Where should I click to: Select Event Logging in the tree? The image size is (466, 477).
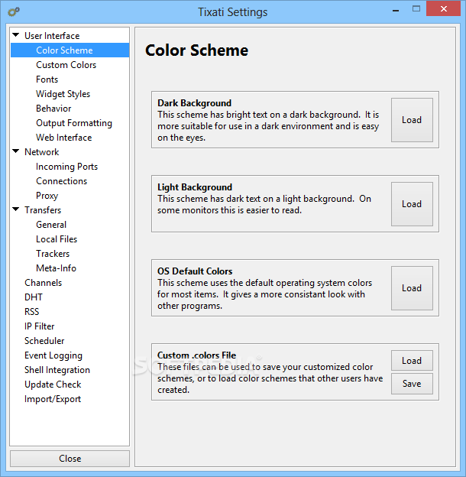click(53, 355)
